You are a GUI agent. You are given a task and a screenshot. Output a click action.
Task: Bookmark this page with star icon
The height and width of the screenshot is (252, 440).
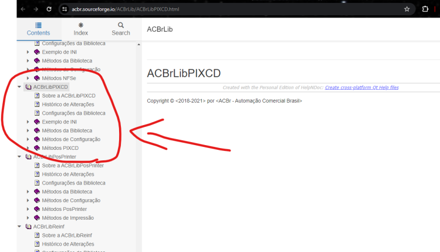pos(407,9)
